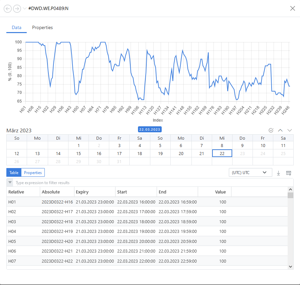Toggle to the Table view button

(14, 173)
